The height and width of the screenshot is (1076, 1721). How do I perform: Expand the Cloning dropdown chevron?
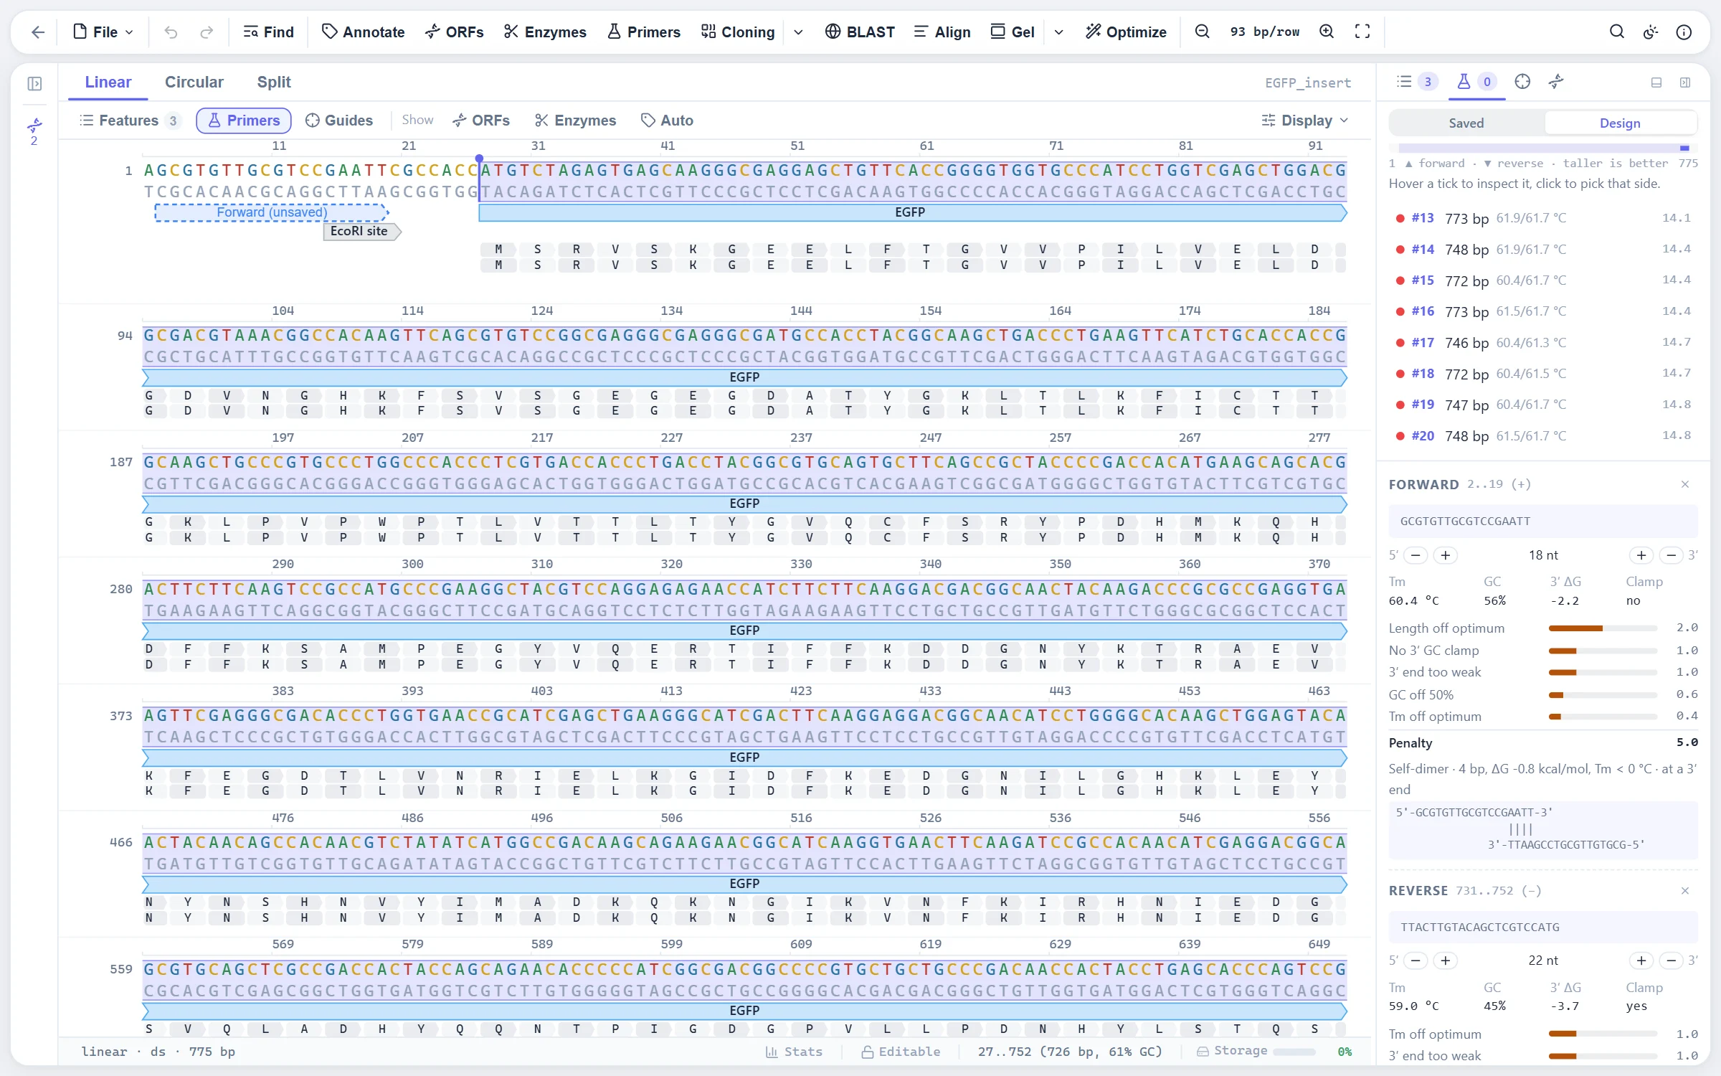(x=798, y=32)
